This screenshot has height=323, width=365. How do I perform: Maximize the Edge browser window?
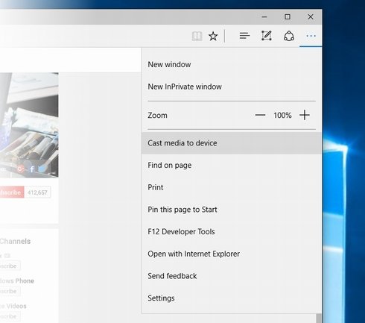[288, 17]
